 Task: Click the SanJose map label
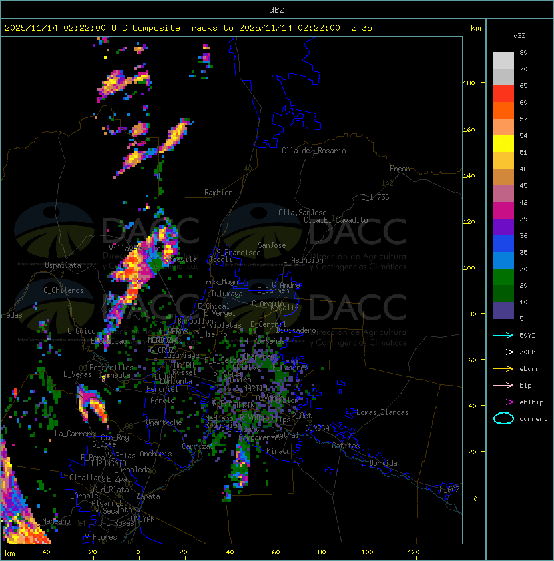tap(272, 245)
